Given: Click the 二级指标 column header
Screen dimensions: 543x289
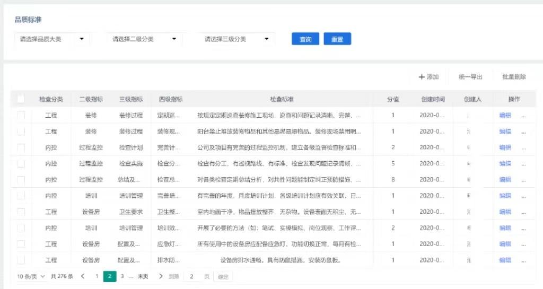Looking at the screenshot, I should [x=91, y=99].
